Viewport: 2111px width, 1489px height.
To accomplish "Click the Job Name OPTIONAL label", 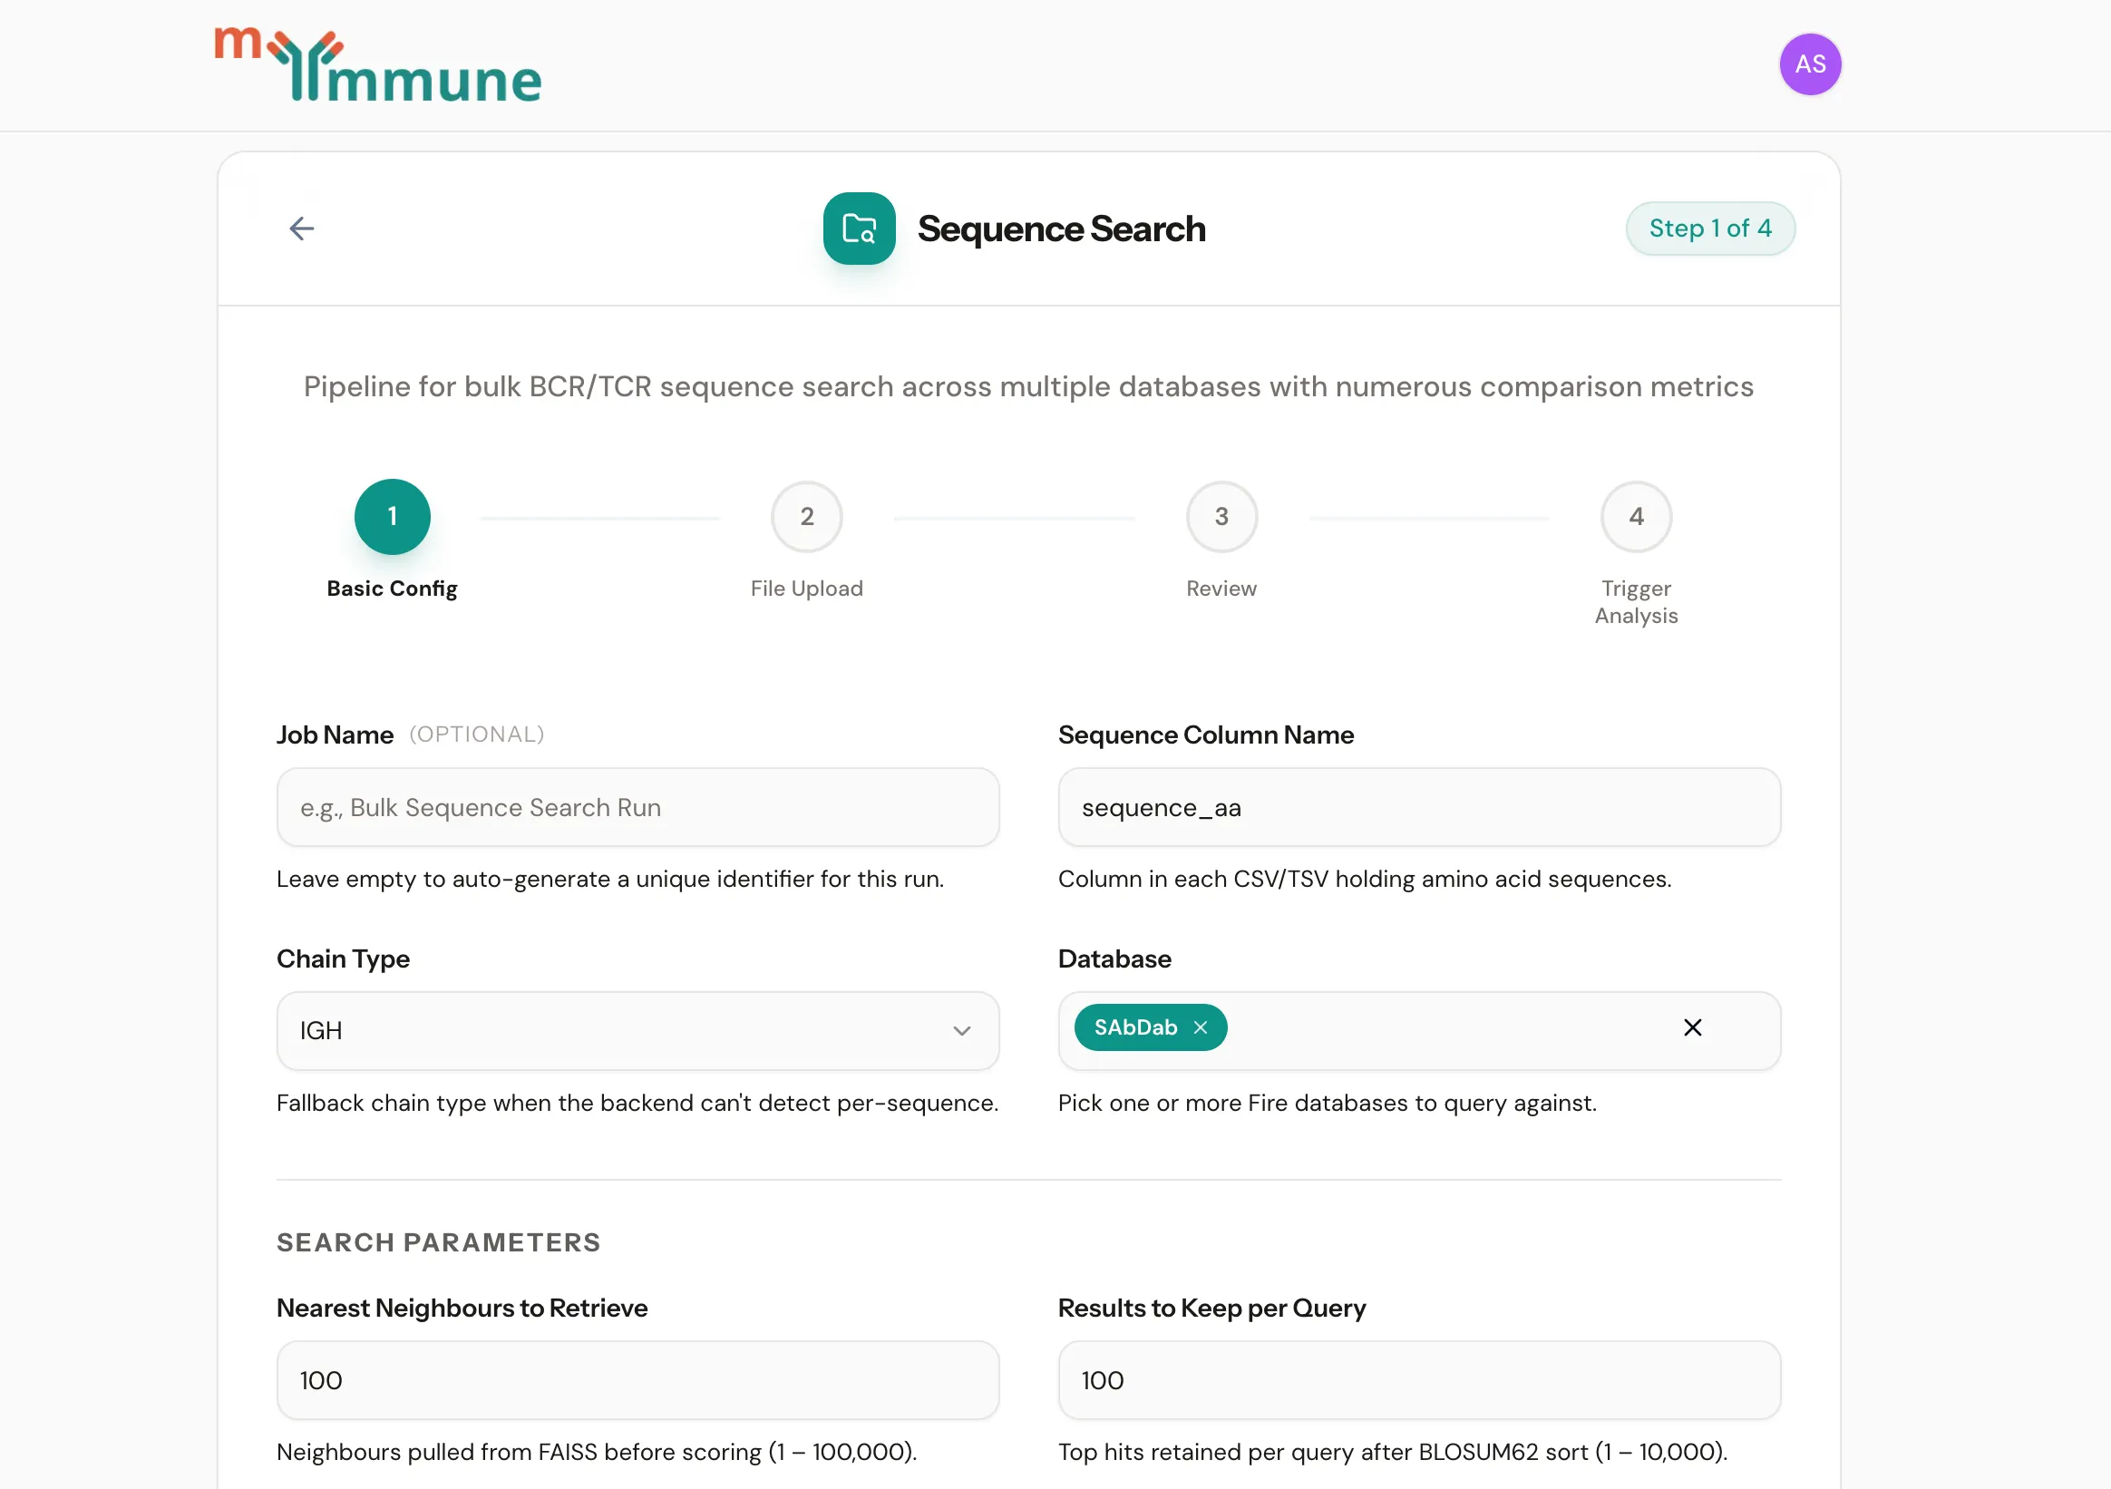I will tap(476, 734).
